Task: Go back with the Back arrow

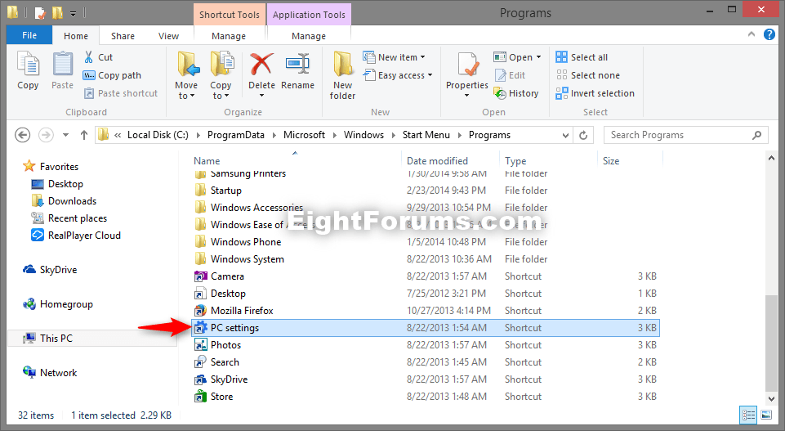Action: click(x=23, y=135)
